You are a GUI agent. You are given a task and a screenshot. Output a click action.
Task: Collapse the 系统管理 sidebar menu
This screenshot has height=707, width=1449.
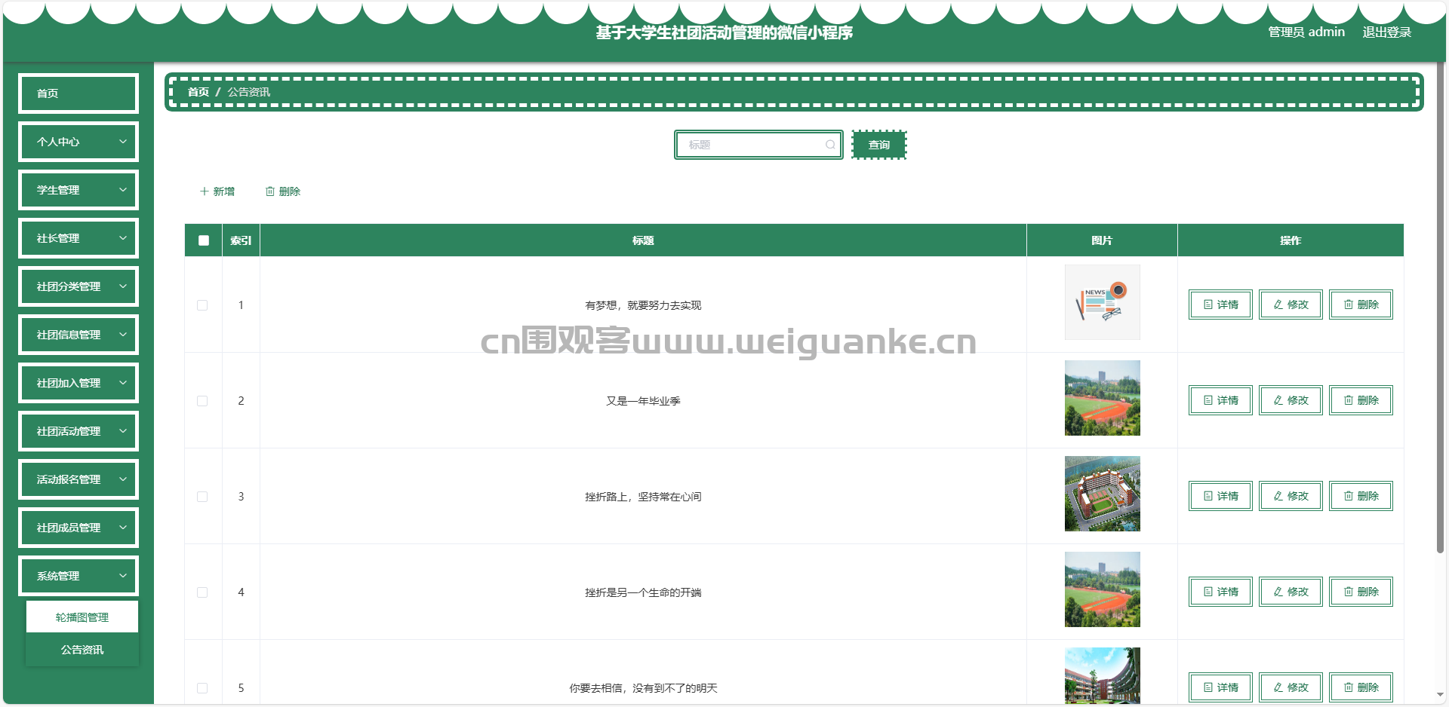tap(78, 576)
